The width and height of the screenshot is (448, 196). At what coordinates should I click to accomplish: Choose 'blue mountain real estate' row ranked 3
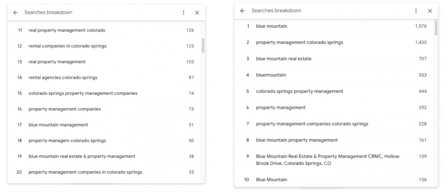tap(335, 59)
